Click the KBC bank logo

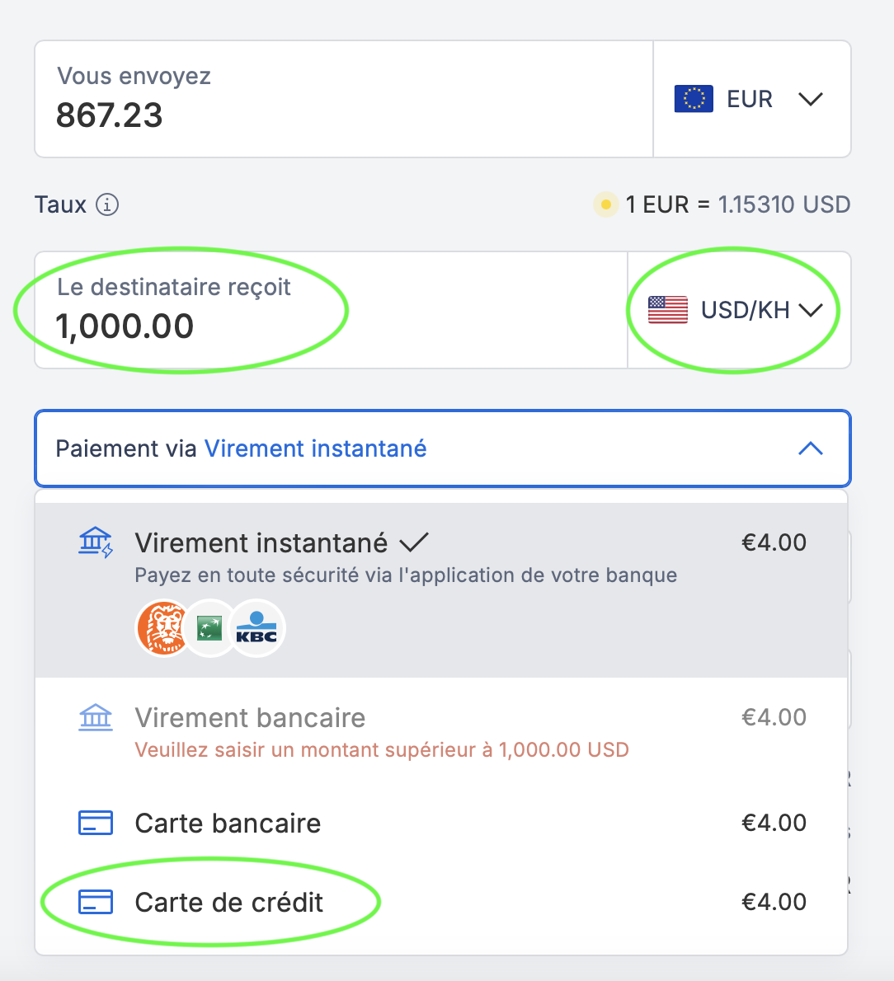[257, 627]
